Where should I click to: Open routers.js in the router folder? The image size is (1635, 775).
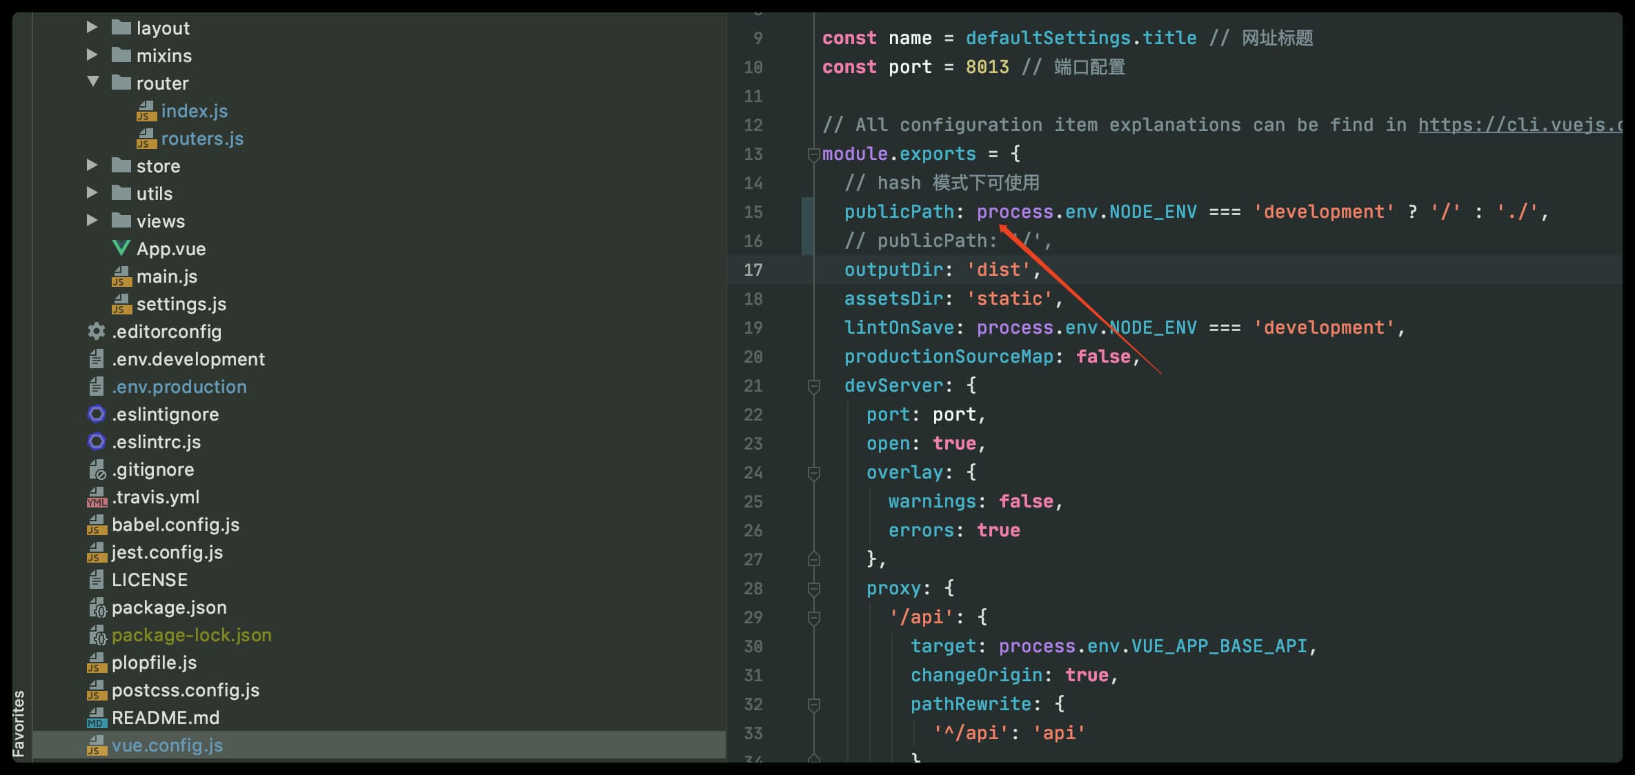pos(201,139)
